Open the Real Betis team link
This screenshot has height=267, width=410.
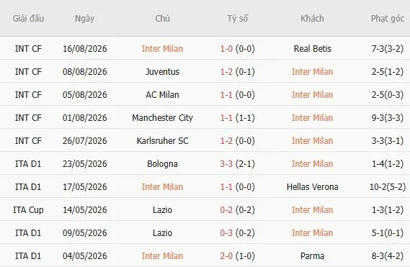[x=313, y=49]
